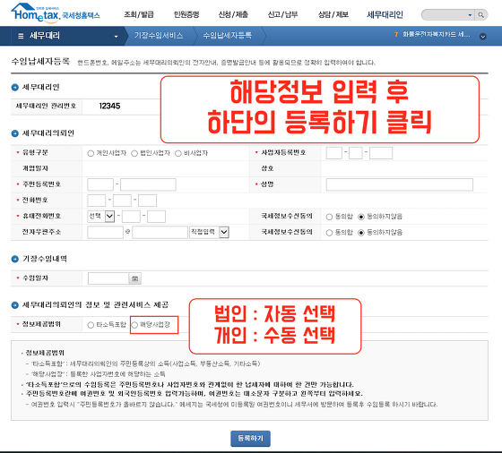The height and width of the screenshot is (453, 502).
Task: Open the calendar icon next to 수임일자
Action: pos(134,278)
